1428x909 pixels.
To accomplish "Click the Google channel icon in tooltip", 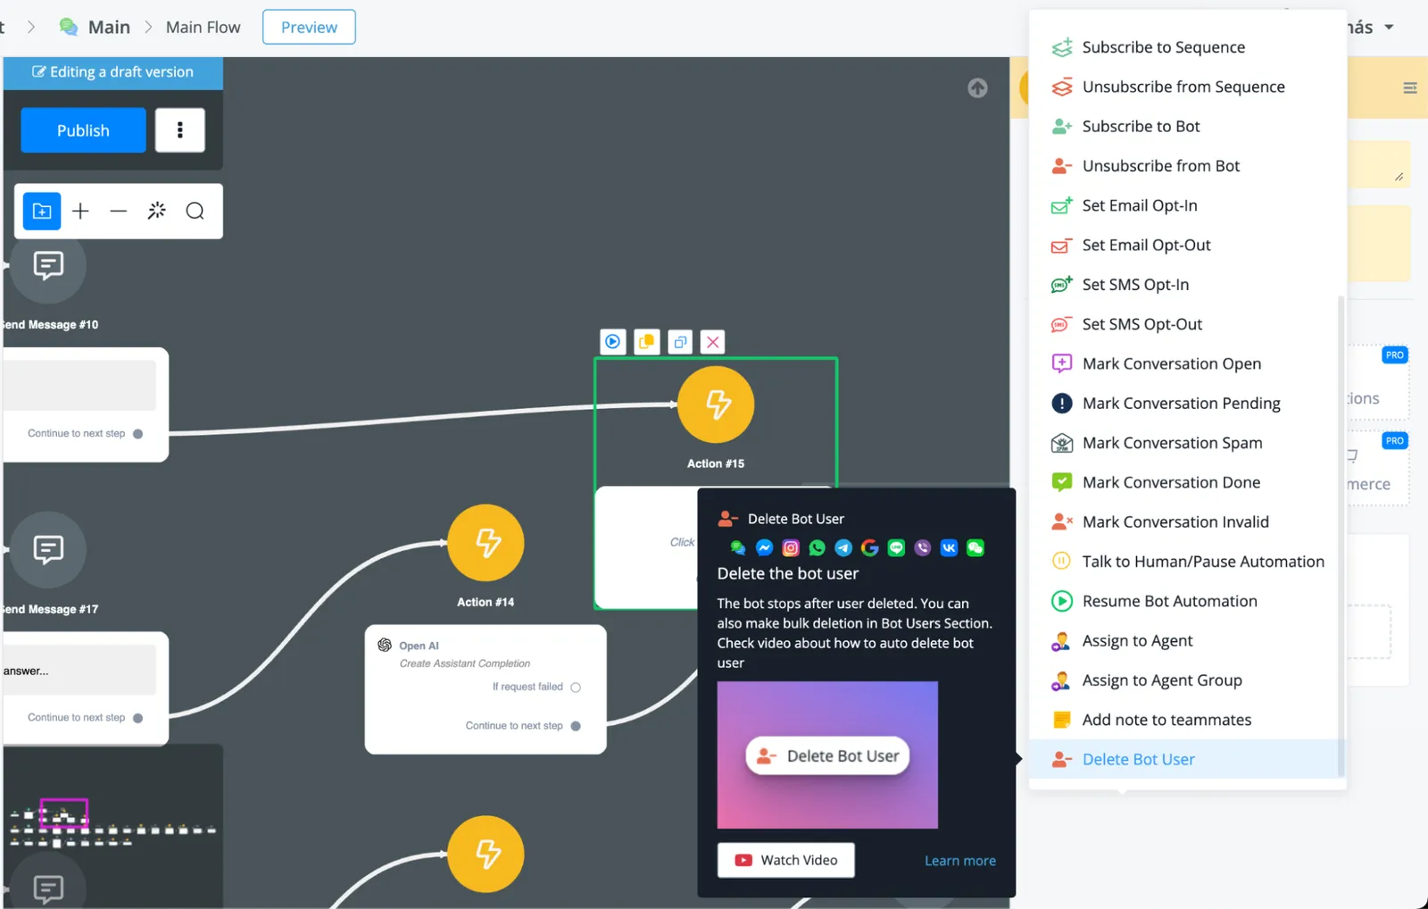I will (869, 547).
